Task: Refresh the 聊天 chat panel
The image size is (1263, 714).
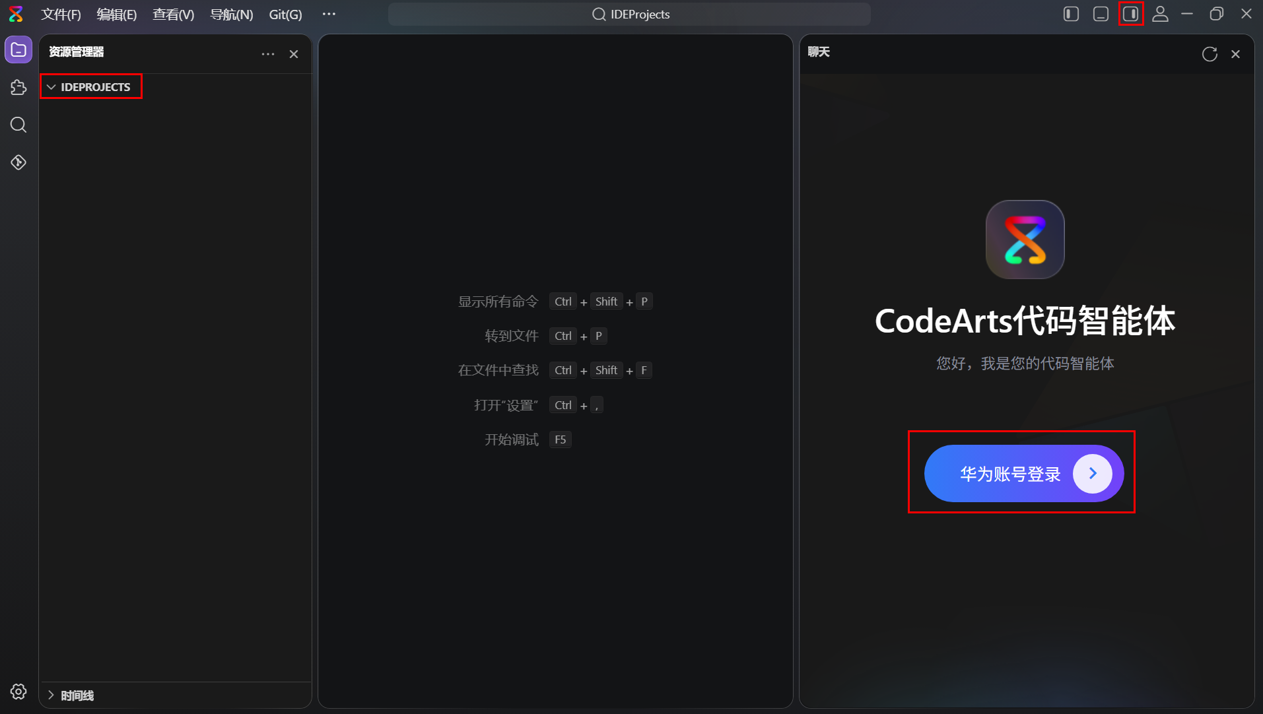Action: tap(1210, 54)
